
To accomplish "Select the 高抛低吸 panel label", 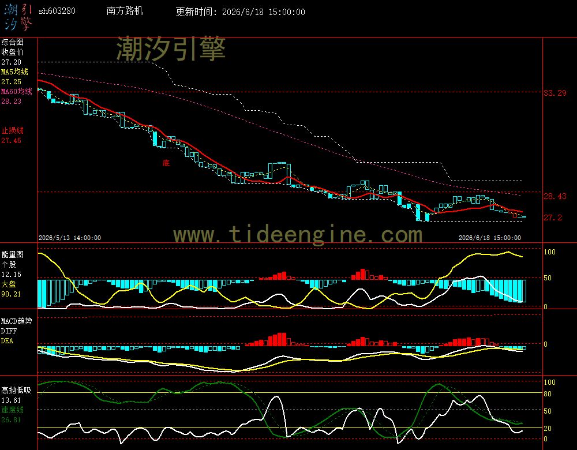I will [x=16, y=391].
